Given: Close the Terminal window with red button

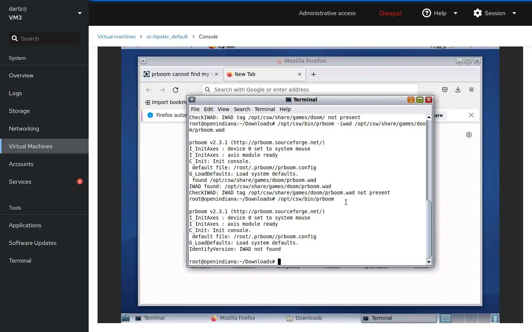Looking at the screenshot, I should pos(429,100).
